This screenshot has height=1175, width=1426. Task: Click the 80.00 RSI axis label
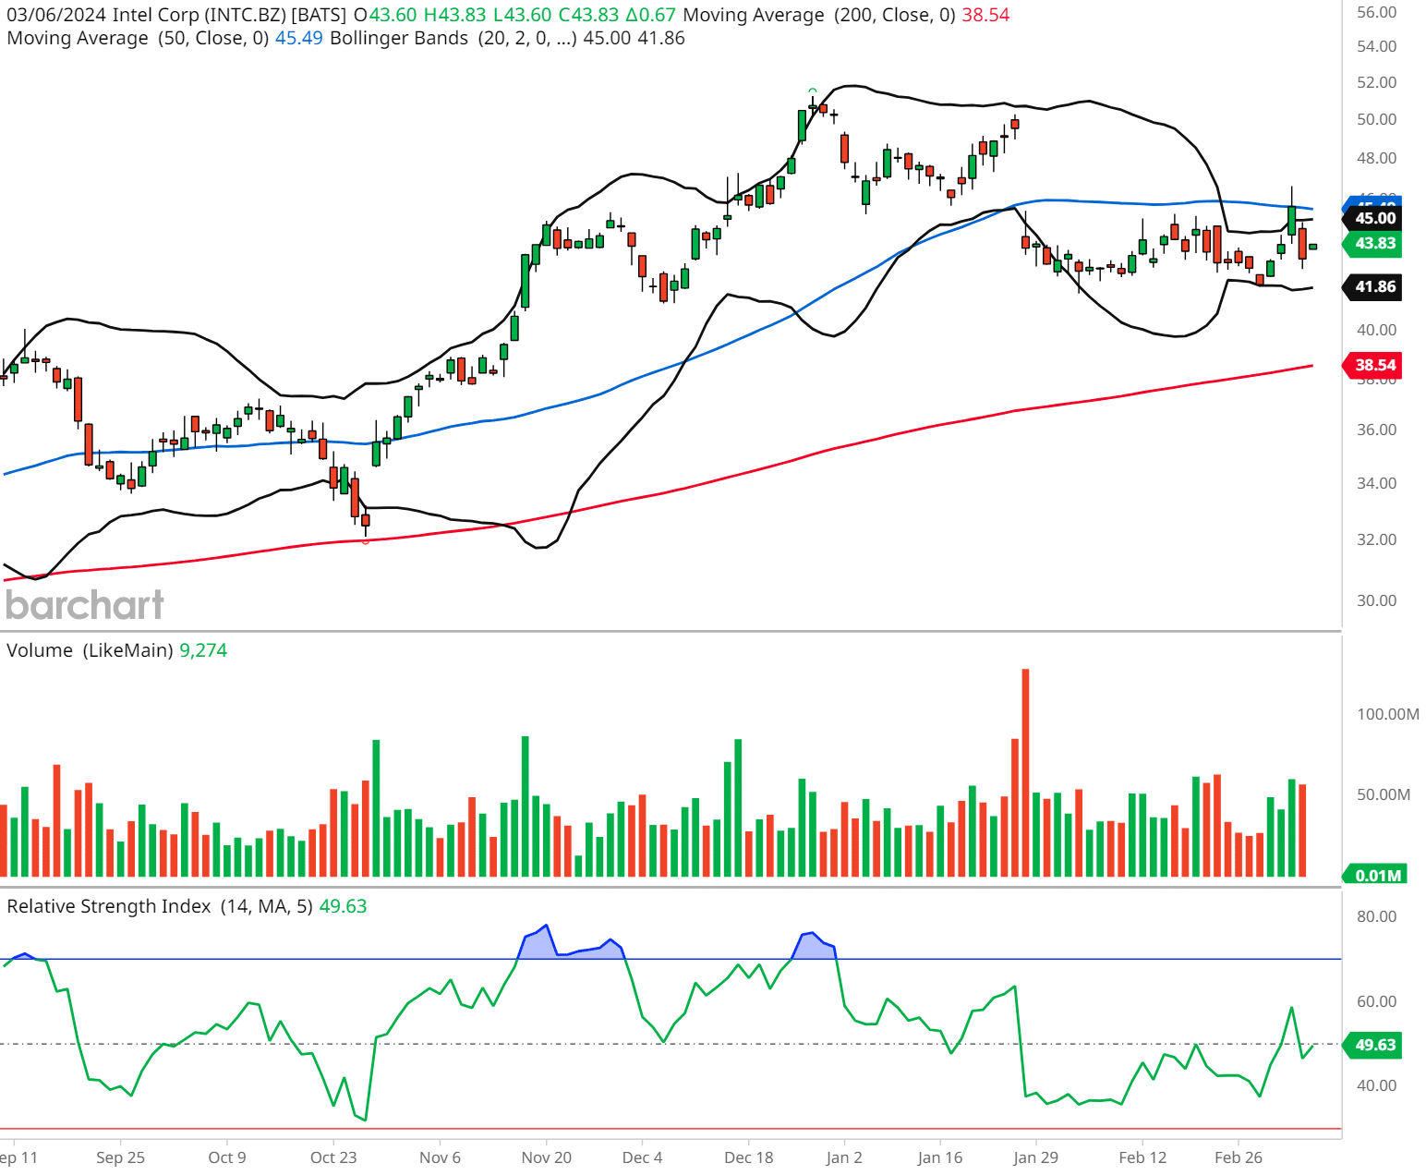click(1376, 916)
